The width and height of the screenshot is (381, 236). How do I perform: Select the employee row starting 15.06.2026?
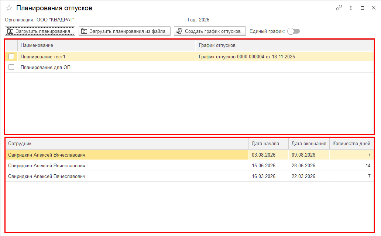pos(127,165)
